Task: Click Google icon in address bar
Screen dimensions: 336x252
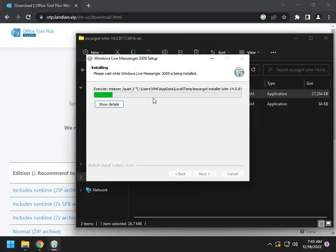Action: coord(263,17)
